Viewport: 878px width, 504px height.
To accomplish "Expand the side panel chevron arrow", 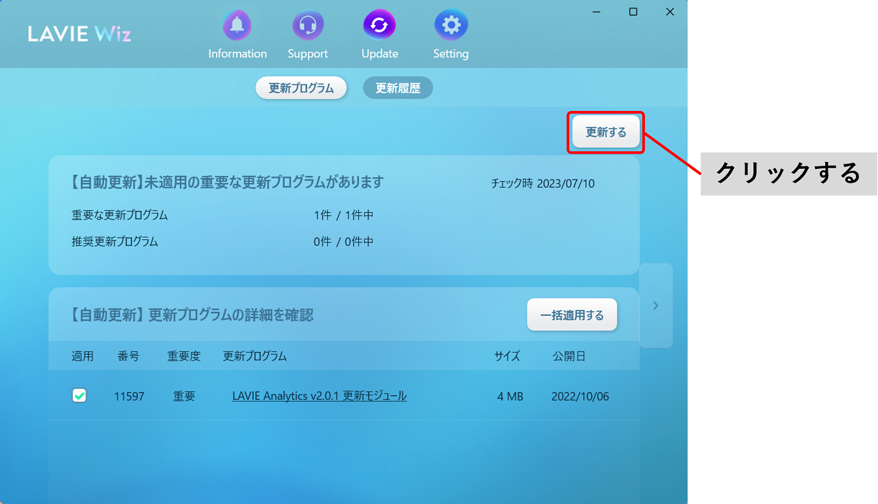I will pos(656,306).
